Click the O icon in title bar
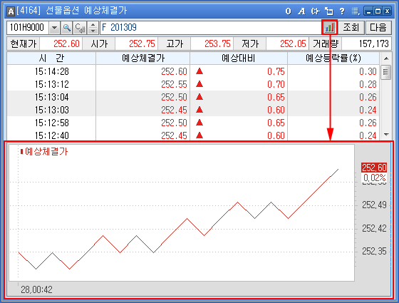 point(288,11)
